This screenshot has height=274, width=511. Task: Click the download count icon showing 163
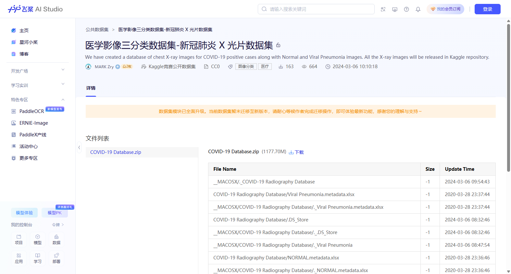pyautogui.click(x=281, y=67)
